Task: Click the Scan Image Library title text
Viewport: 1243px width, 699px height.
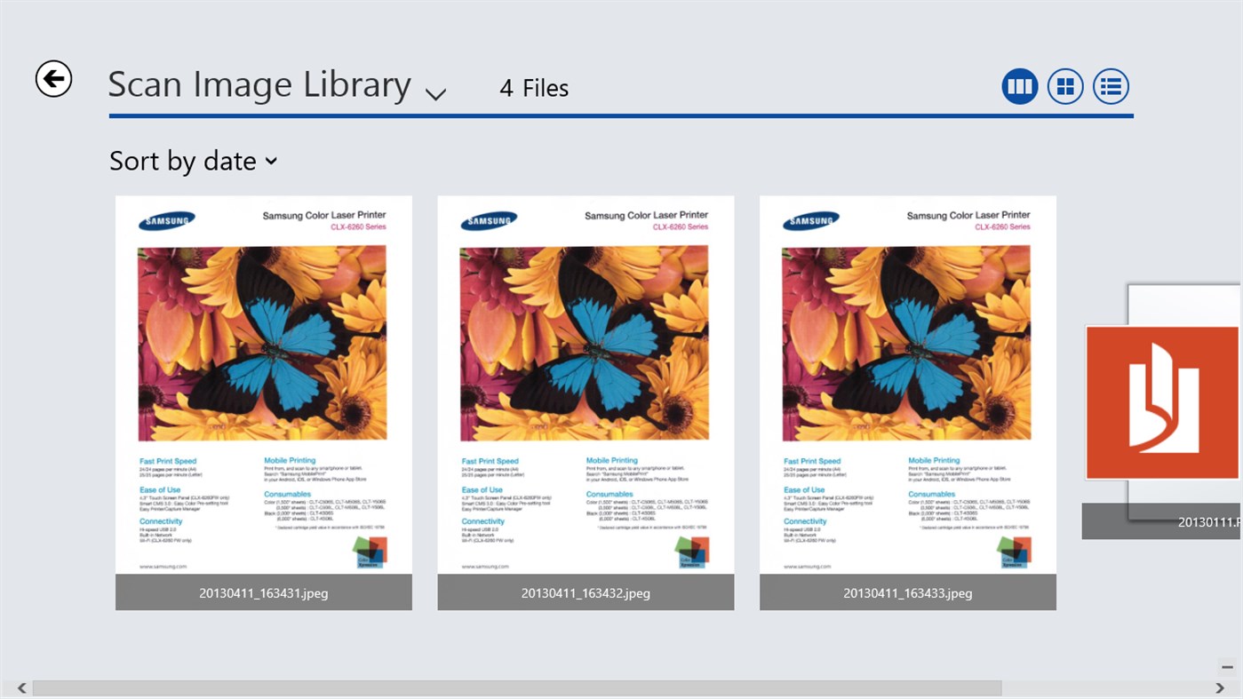Action: [x=259, y=83]
